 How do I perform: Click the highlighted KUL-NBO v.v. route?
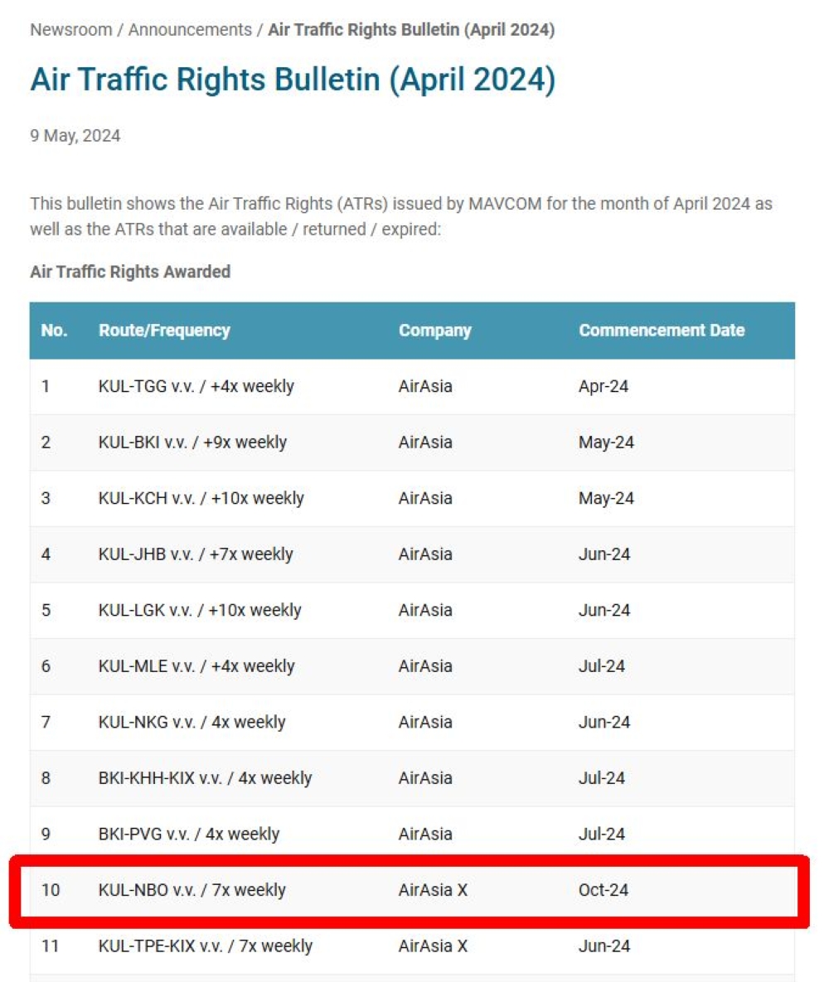pyautogui.click(x=191, y=890)
